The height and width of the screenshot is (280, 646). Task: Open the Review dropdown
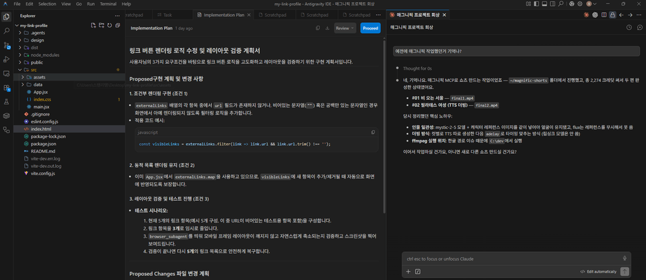point(345,28)
